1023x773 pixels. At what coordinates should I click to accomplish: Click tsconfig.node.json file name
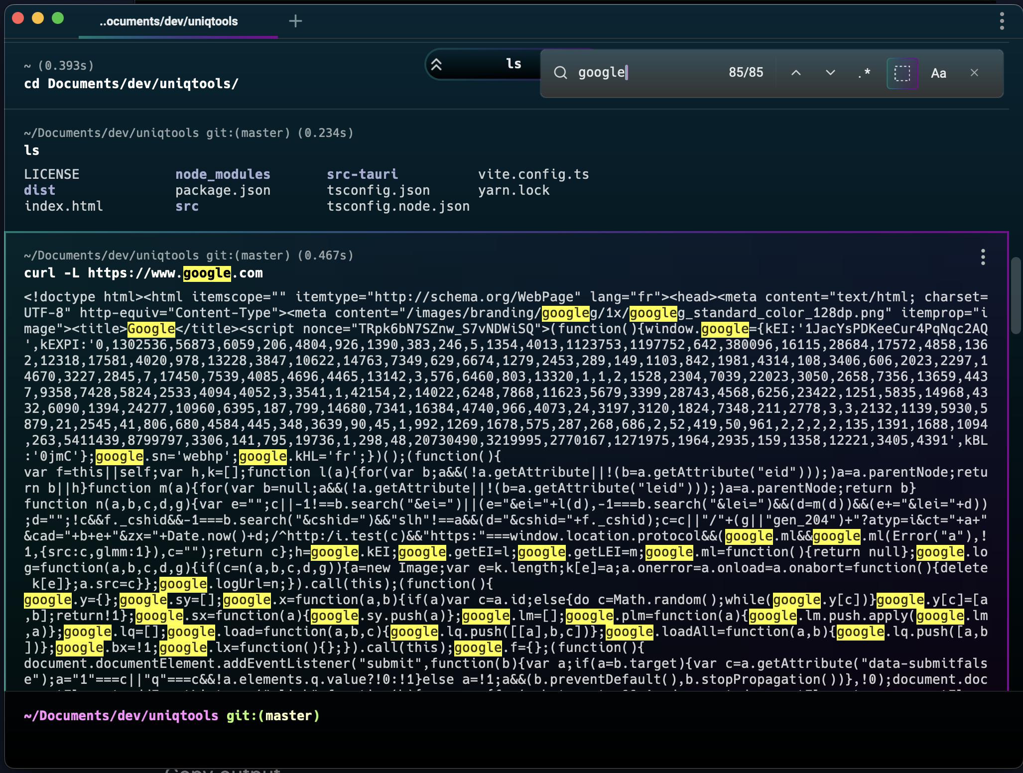tap(398, 206)
